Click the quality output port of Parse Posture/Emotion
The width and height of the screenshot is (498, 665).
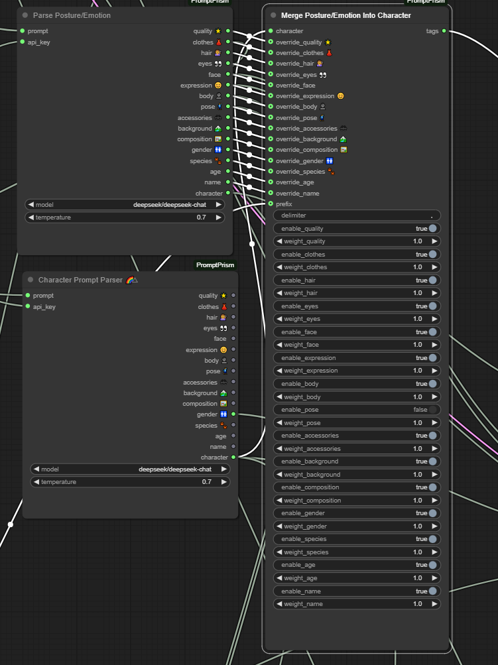[x=228, y=31]
